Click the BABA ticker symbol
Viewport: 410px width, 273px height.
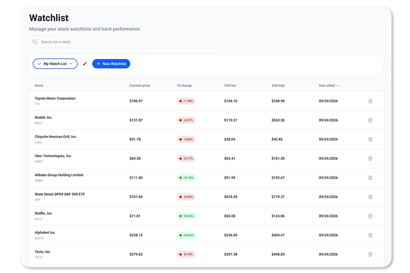[x=39, y=181]
